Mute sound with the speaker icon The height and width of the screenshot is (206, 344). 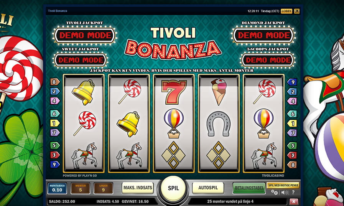coord(285,193)
